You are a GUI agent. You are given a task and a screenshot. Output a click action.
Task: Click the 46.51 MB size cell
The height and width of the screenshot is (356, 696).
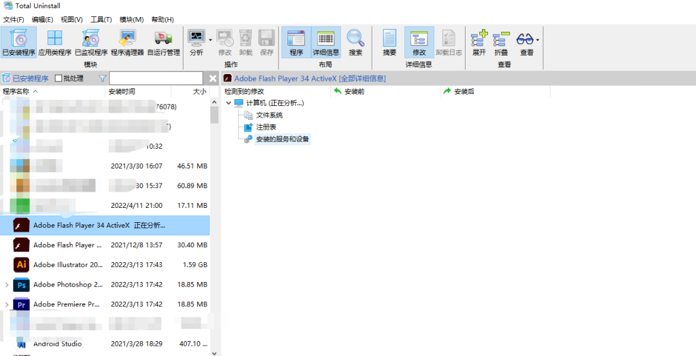click(192, 166)
